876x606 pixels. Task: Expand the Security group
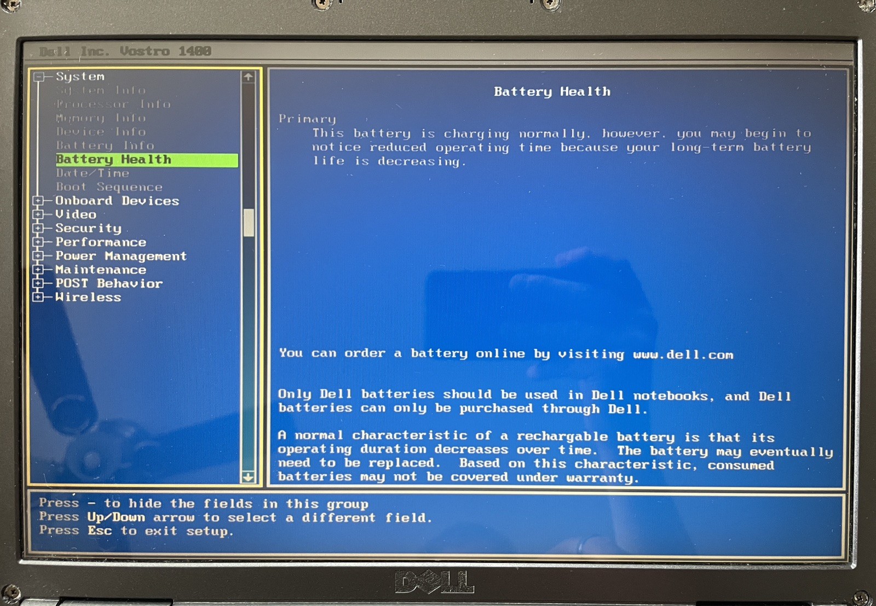click(38, 228)
